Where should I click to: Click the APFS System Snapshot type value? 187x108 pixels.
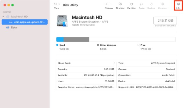click(x=163, y=63)
